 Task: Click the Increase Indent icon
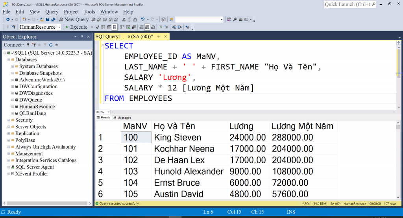tap(179, 27)
